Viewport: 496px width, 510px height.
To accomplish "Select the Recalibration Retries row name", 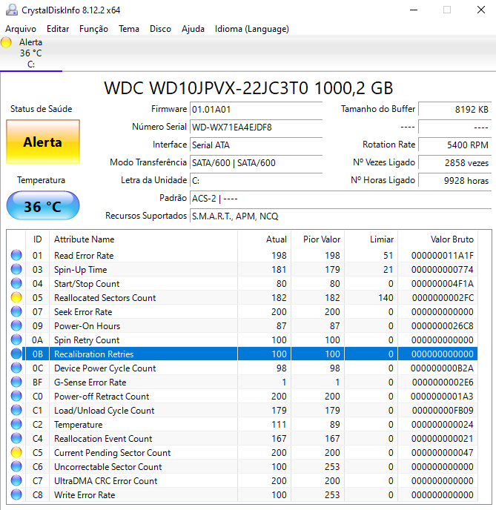I will [93, 354].
